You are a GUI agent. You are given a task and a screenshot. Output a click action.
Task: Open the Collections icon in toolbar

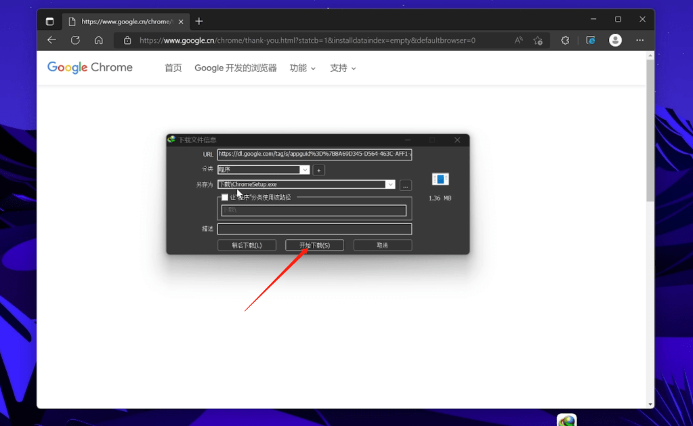point(591,40)
